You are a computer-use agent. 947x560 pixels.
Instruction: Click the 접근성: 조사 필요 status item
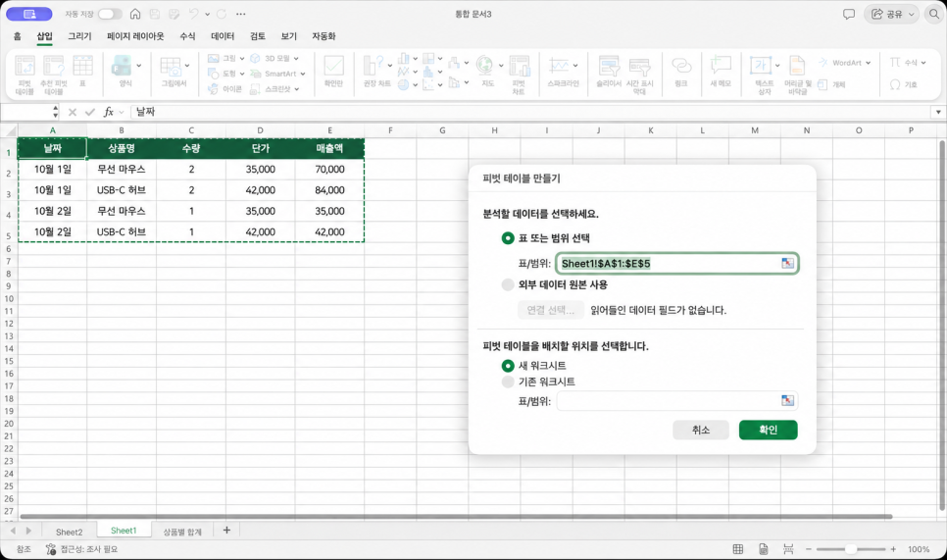82,549
